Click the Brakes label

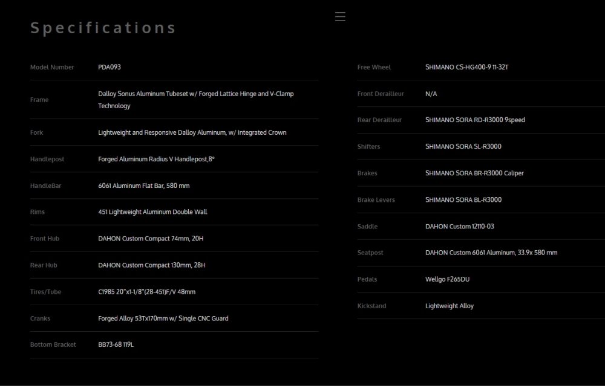(367, 173)
